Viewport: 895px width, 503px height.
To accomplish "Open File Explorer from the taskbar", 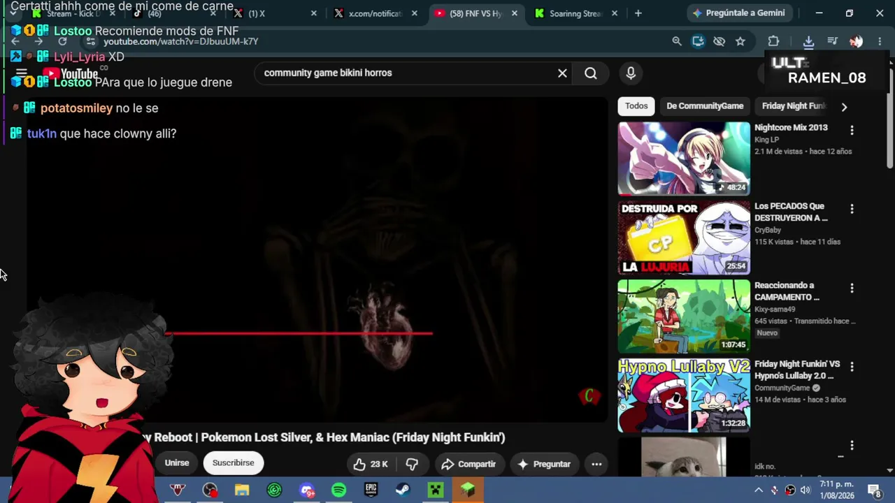I will (242, 490).
